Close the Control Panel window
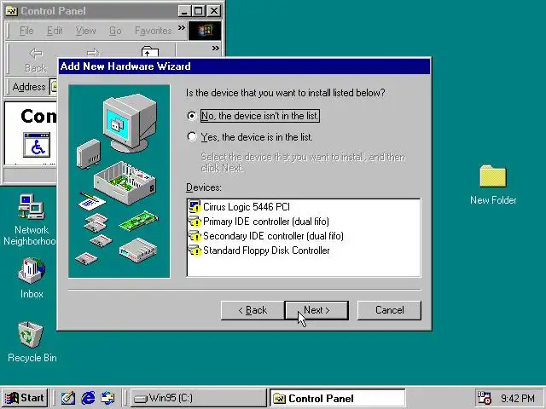546x409 pixels. click(x=214, y=11)
